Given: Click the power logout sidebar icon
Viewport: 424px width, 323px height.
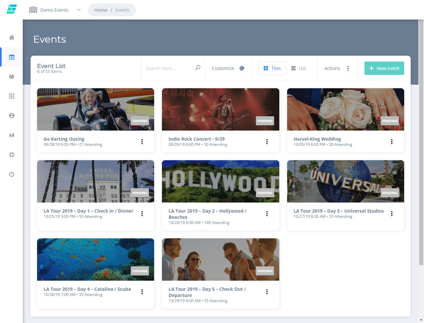Looking at the screenshot, I should click(12, 174).
